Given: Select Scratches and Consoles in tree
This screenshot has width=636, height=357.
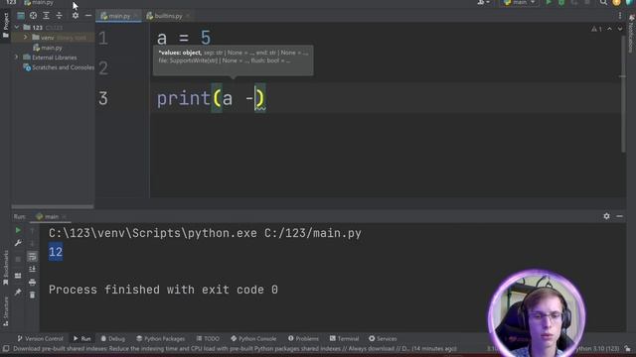Looking at the screenshot, I should click(x=59, y=67).
